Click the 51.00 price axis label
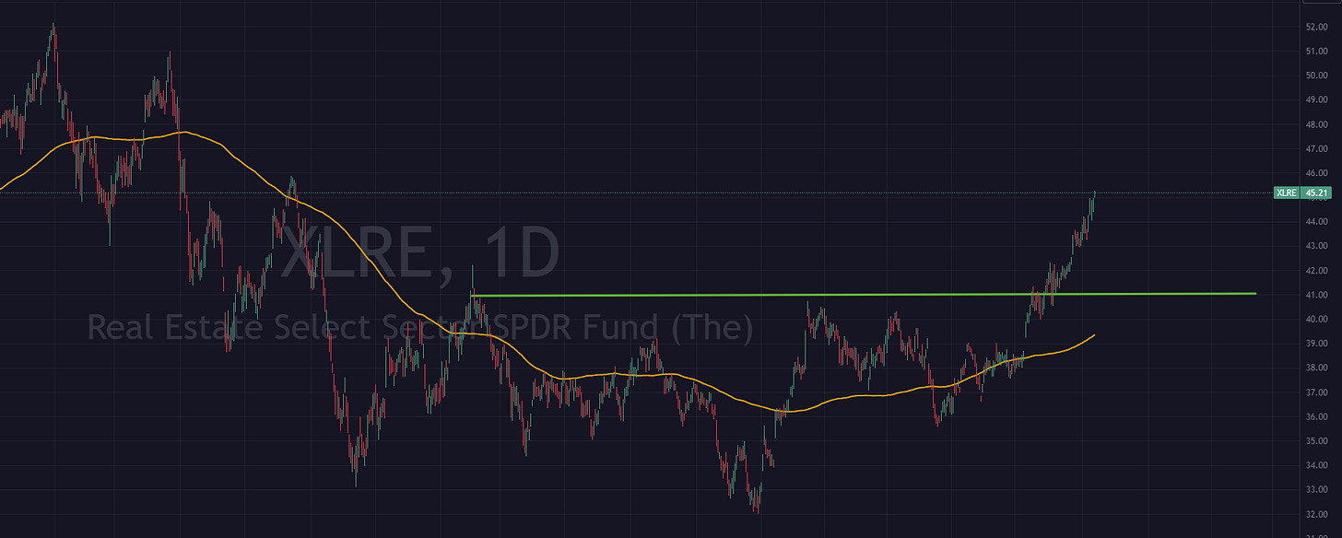The width and height of the screenshot is (1342, 538). 1316,52
